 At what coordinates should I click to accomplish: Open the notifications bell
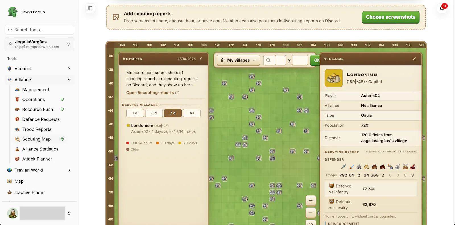[x=442, y=8]
